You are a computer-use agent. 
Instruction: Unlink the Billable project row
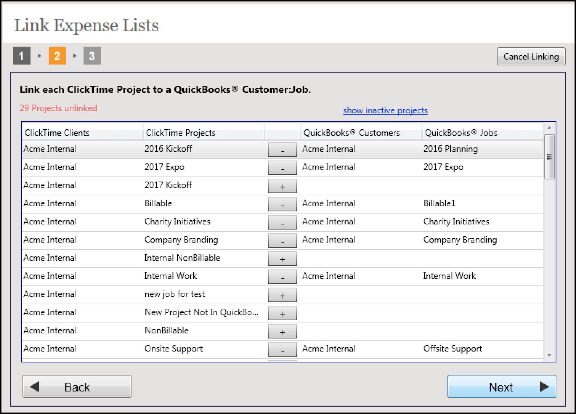[282, 204]
